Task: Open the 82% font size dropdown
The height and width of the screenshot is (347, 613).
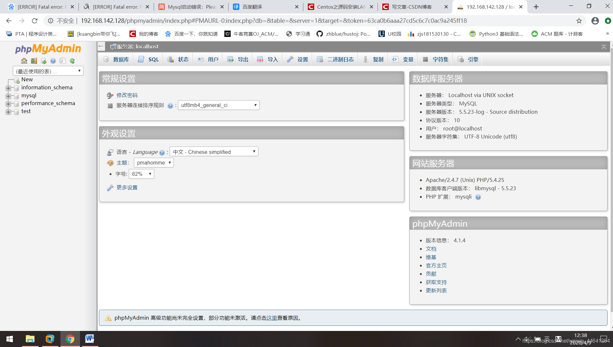Action: pyautogui.click(x=141, y=174)
